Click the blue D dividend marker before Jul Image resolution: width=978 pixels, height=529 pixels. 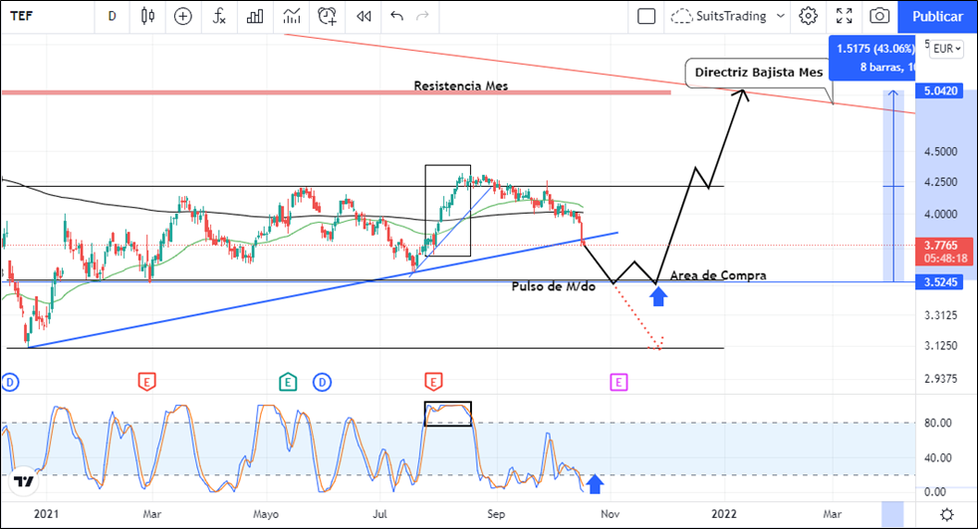[322, 382]
